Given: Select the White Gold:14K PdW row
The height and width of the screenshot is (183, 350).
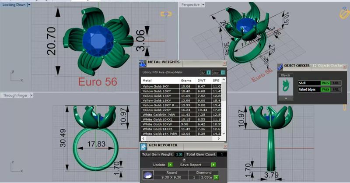Looking at the screenshot, I should (x=181, y=134).
